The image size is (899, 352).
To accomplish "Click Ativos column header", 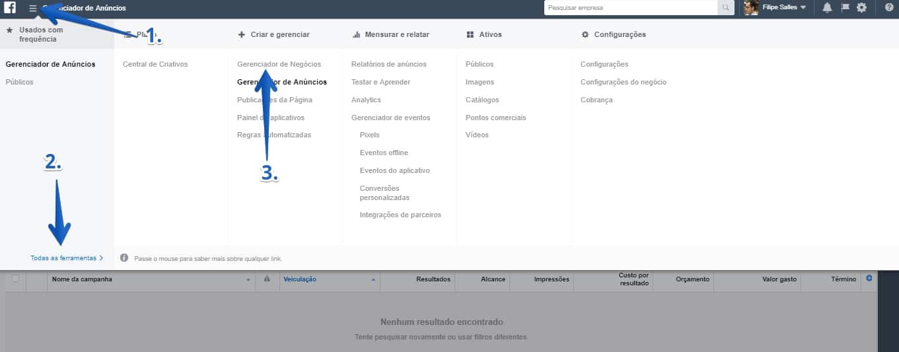I will tap(484, 34).
